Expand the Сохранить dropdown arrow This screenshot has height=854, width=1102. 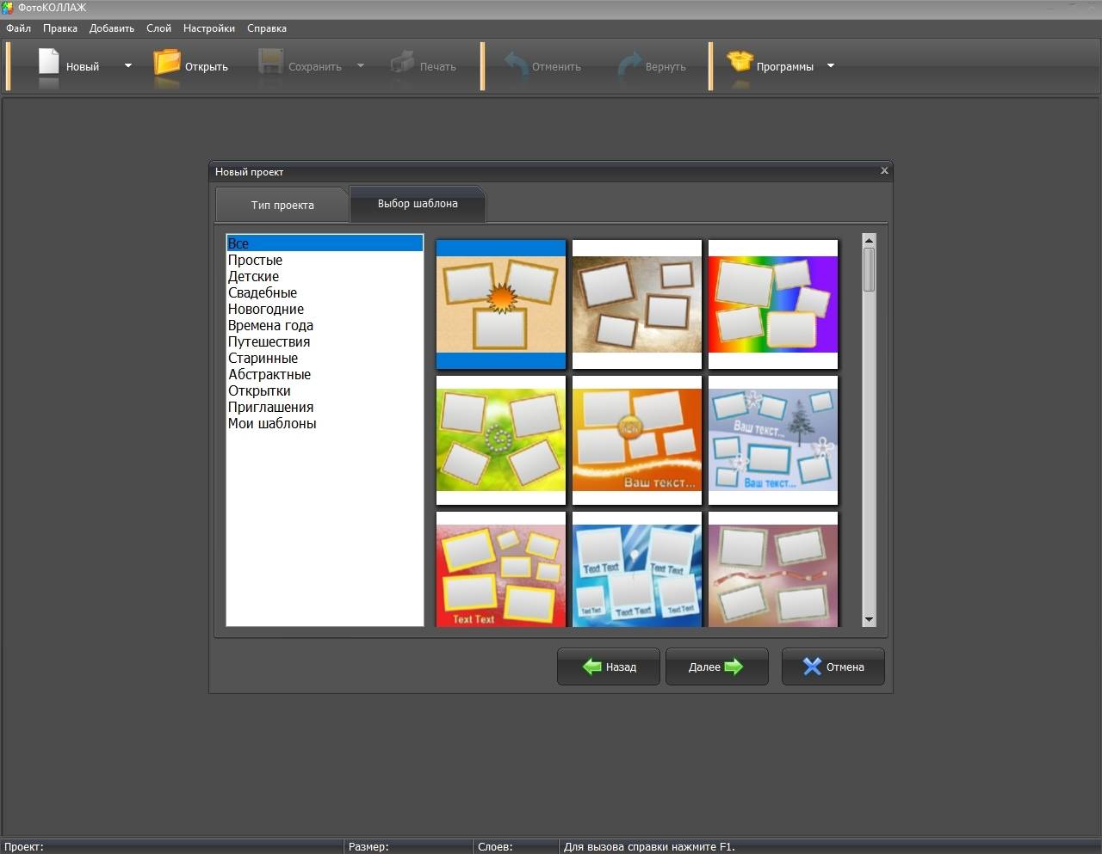(x=361, y=65)
